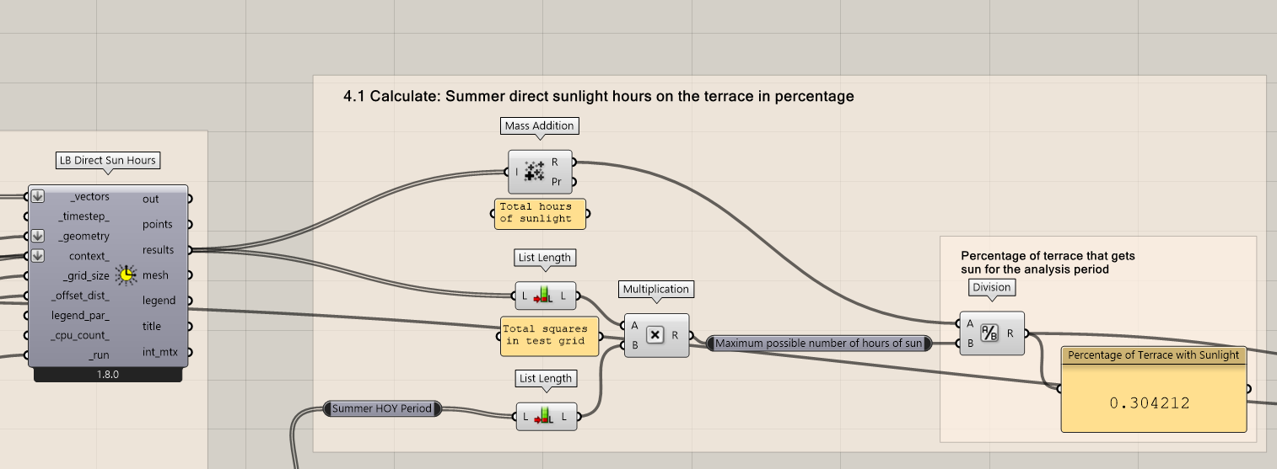
Task: Click the R output of Division
Action: point(1010,333)
